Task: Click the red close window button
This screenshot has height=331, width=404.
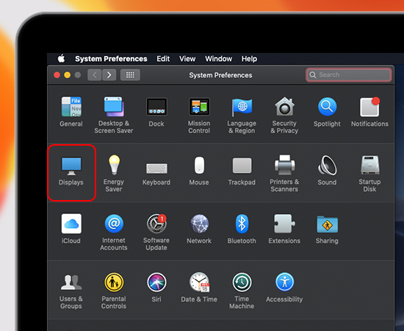Action: click(57, 75)
